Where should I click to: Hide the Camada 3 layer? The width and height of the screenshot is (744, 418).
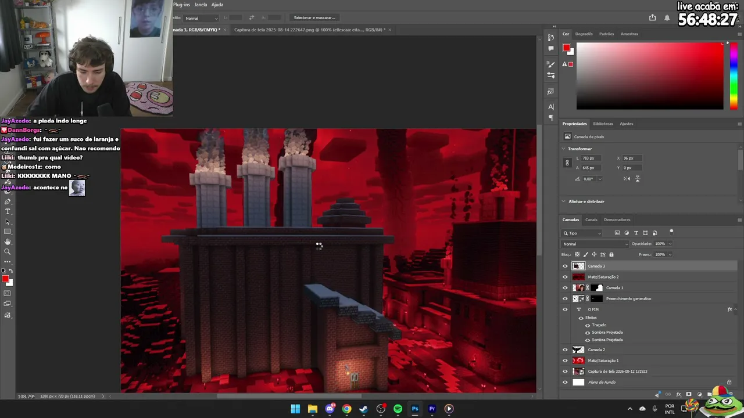tap(565, 266)
